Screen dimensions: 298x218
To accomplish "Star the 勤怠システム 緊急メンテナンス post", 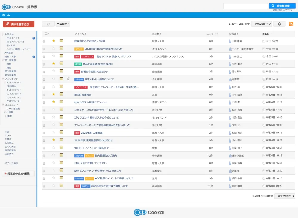I will click(x=54, y=56).
